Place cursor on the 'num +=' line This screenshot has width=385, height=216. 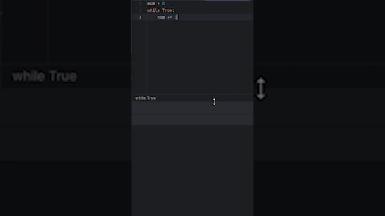click(167, 17)
